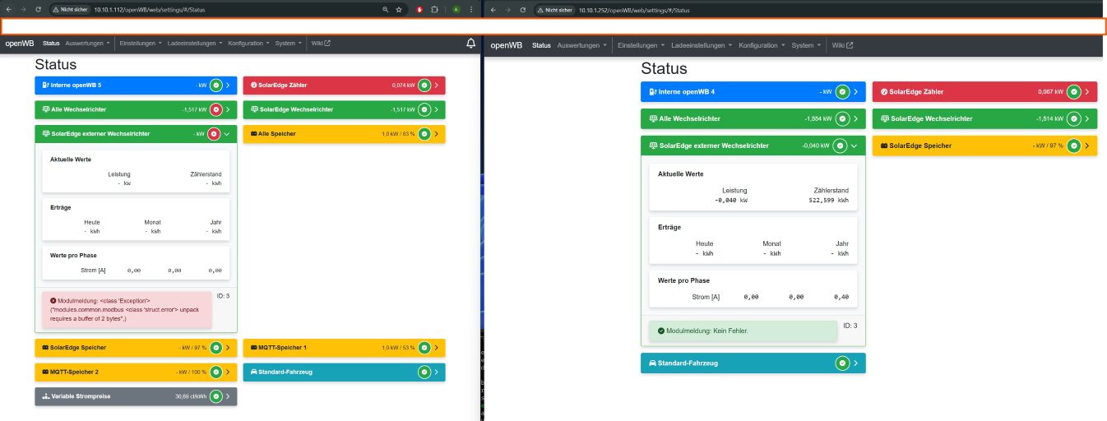Select Status nav item in right window
The image size is (1107, 421).
click(x=541, y=45)
